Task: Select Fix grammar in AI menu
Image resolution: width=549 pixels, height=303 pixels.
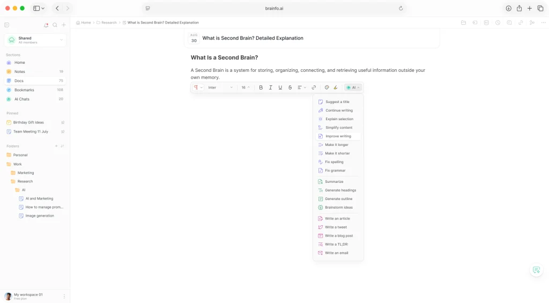Action: (338, 171)
